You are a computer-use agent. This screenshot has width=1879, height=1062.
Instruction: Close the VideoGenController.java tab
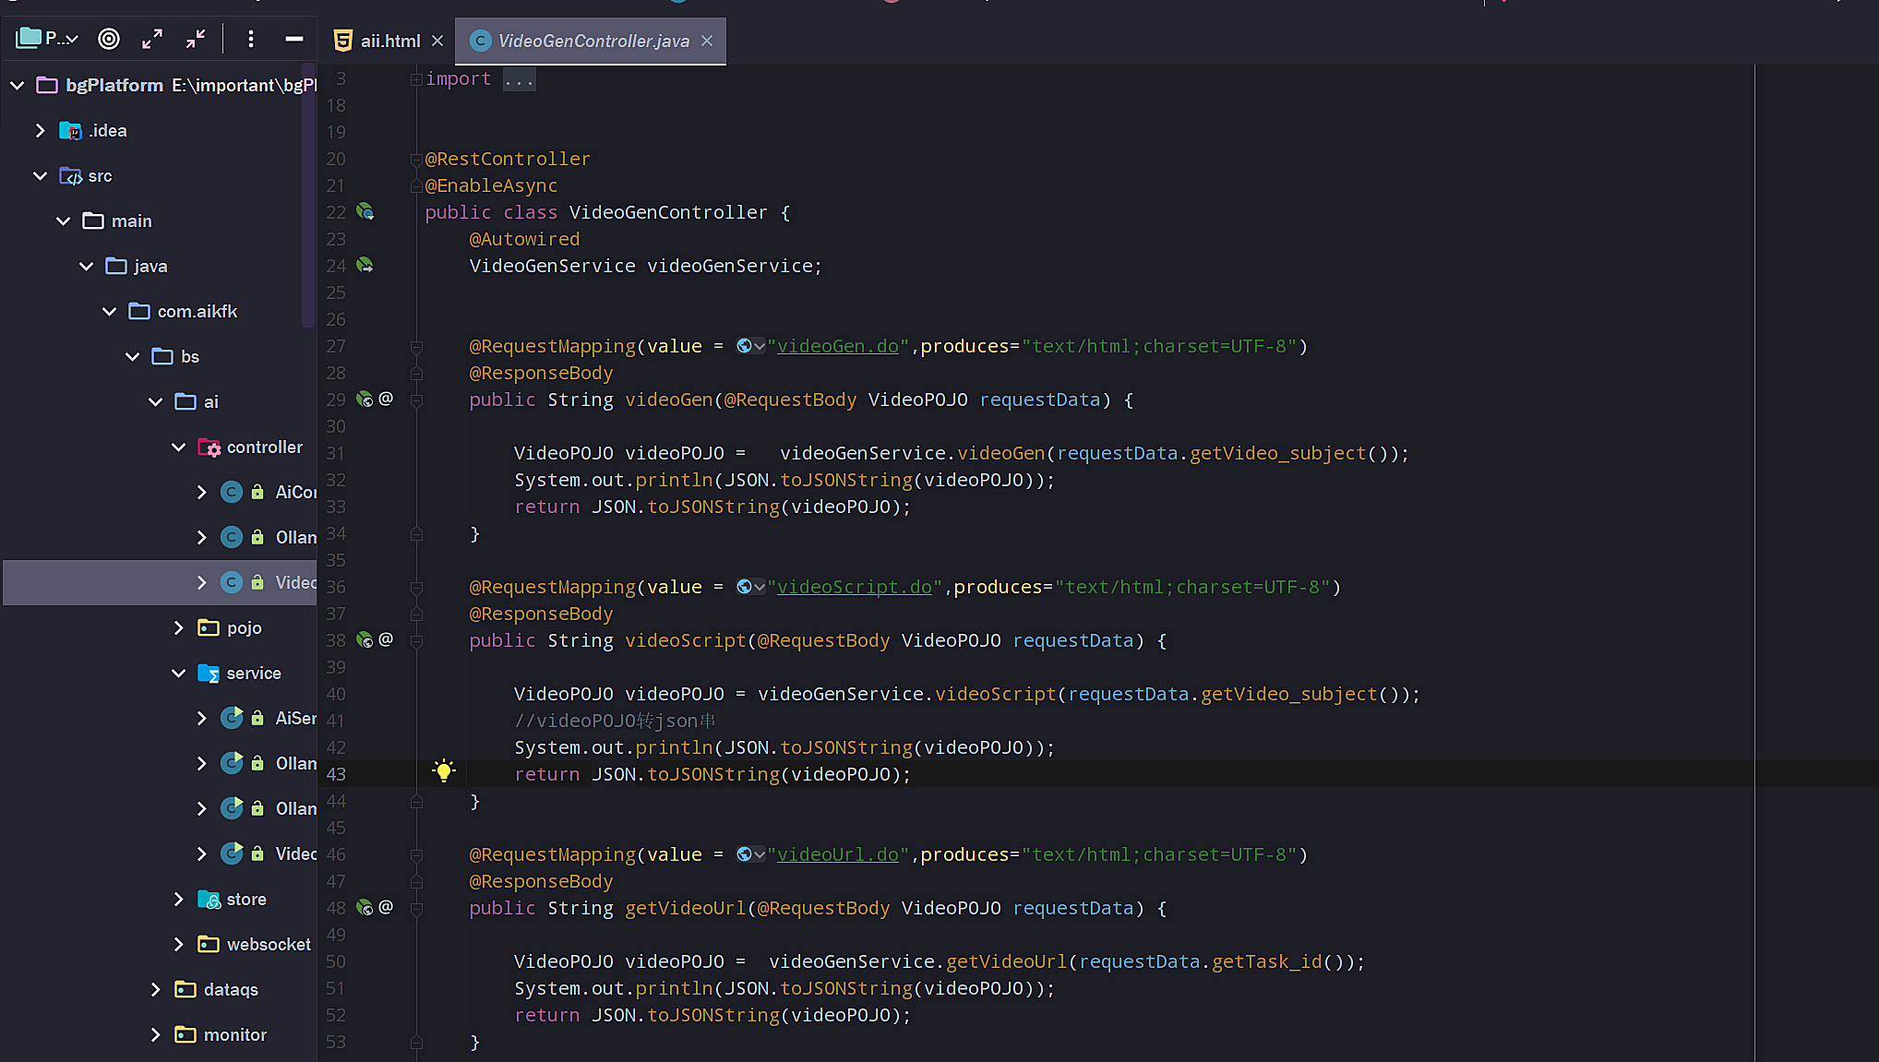coord(707,41)
